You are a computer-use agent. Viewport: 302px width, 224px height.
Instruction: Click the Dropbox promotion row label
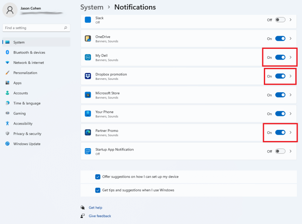(x=111, y=74)
